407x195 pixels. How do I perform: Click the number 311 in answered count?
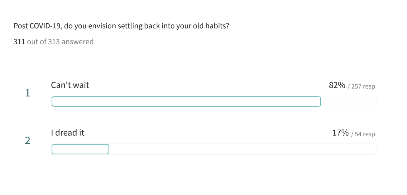[19, 42]
